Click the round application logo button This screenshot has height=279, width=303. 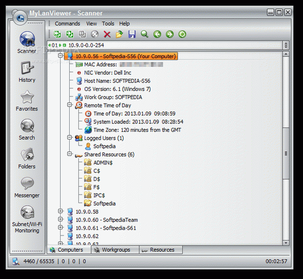(x=20, y=18)
